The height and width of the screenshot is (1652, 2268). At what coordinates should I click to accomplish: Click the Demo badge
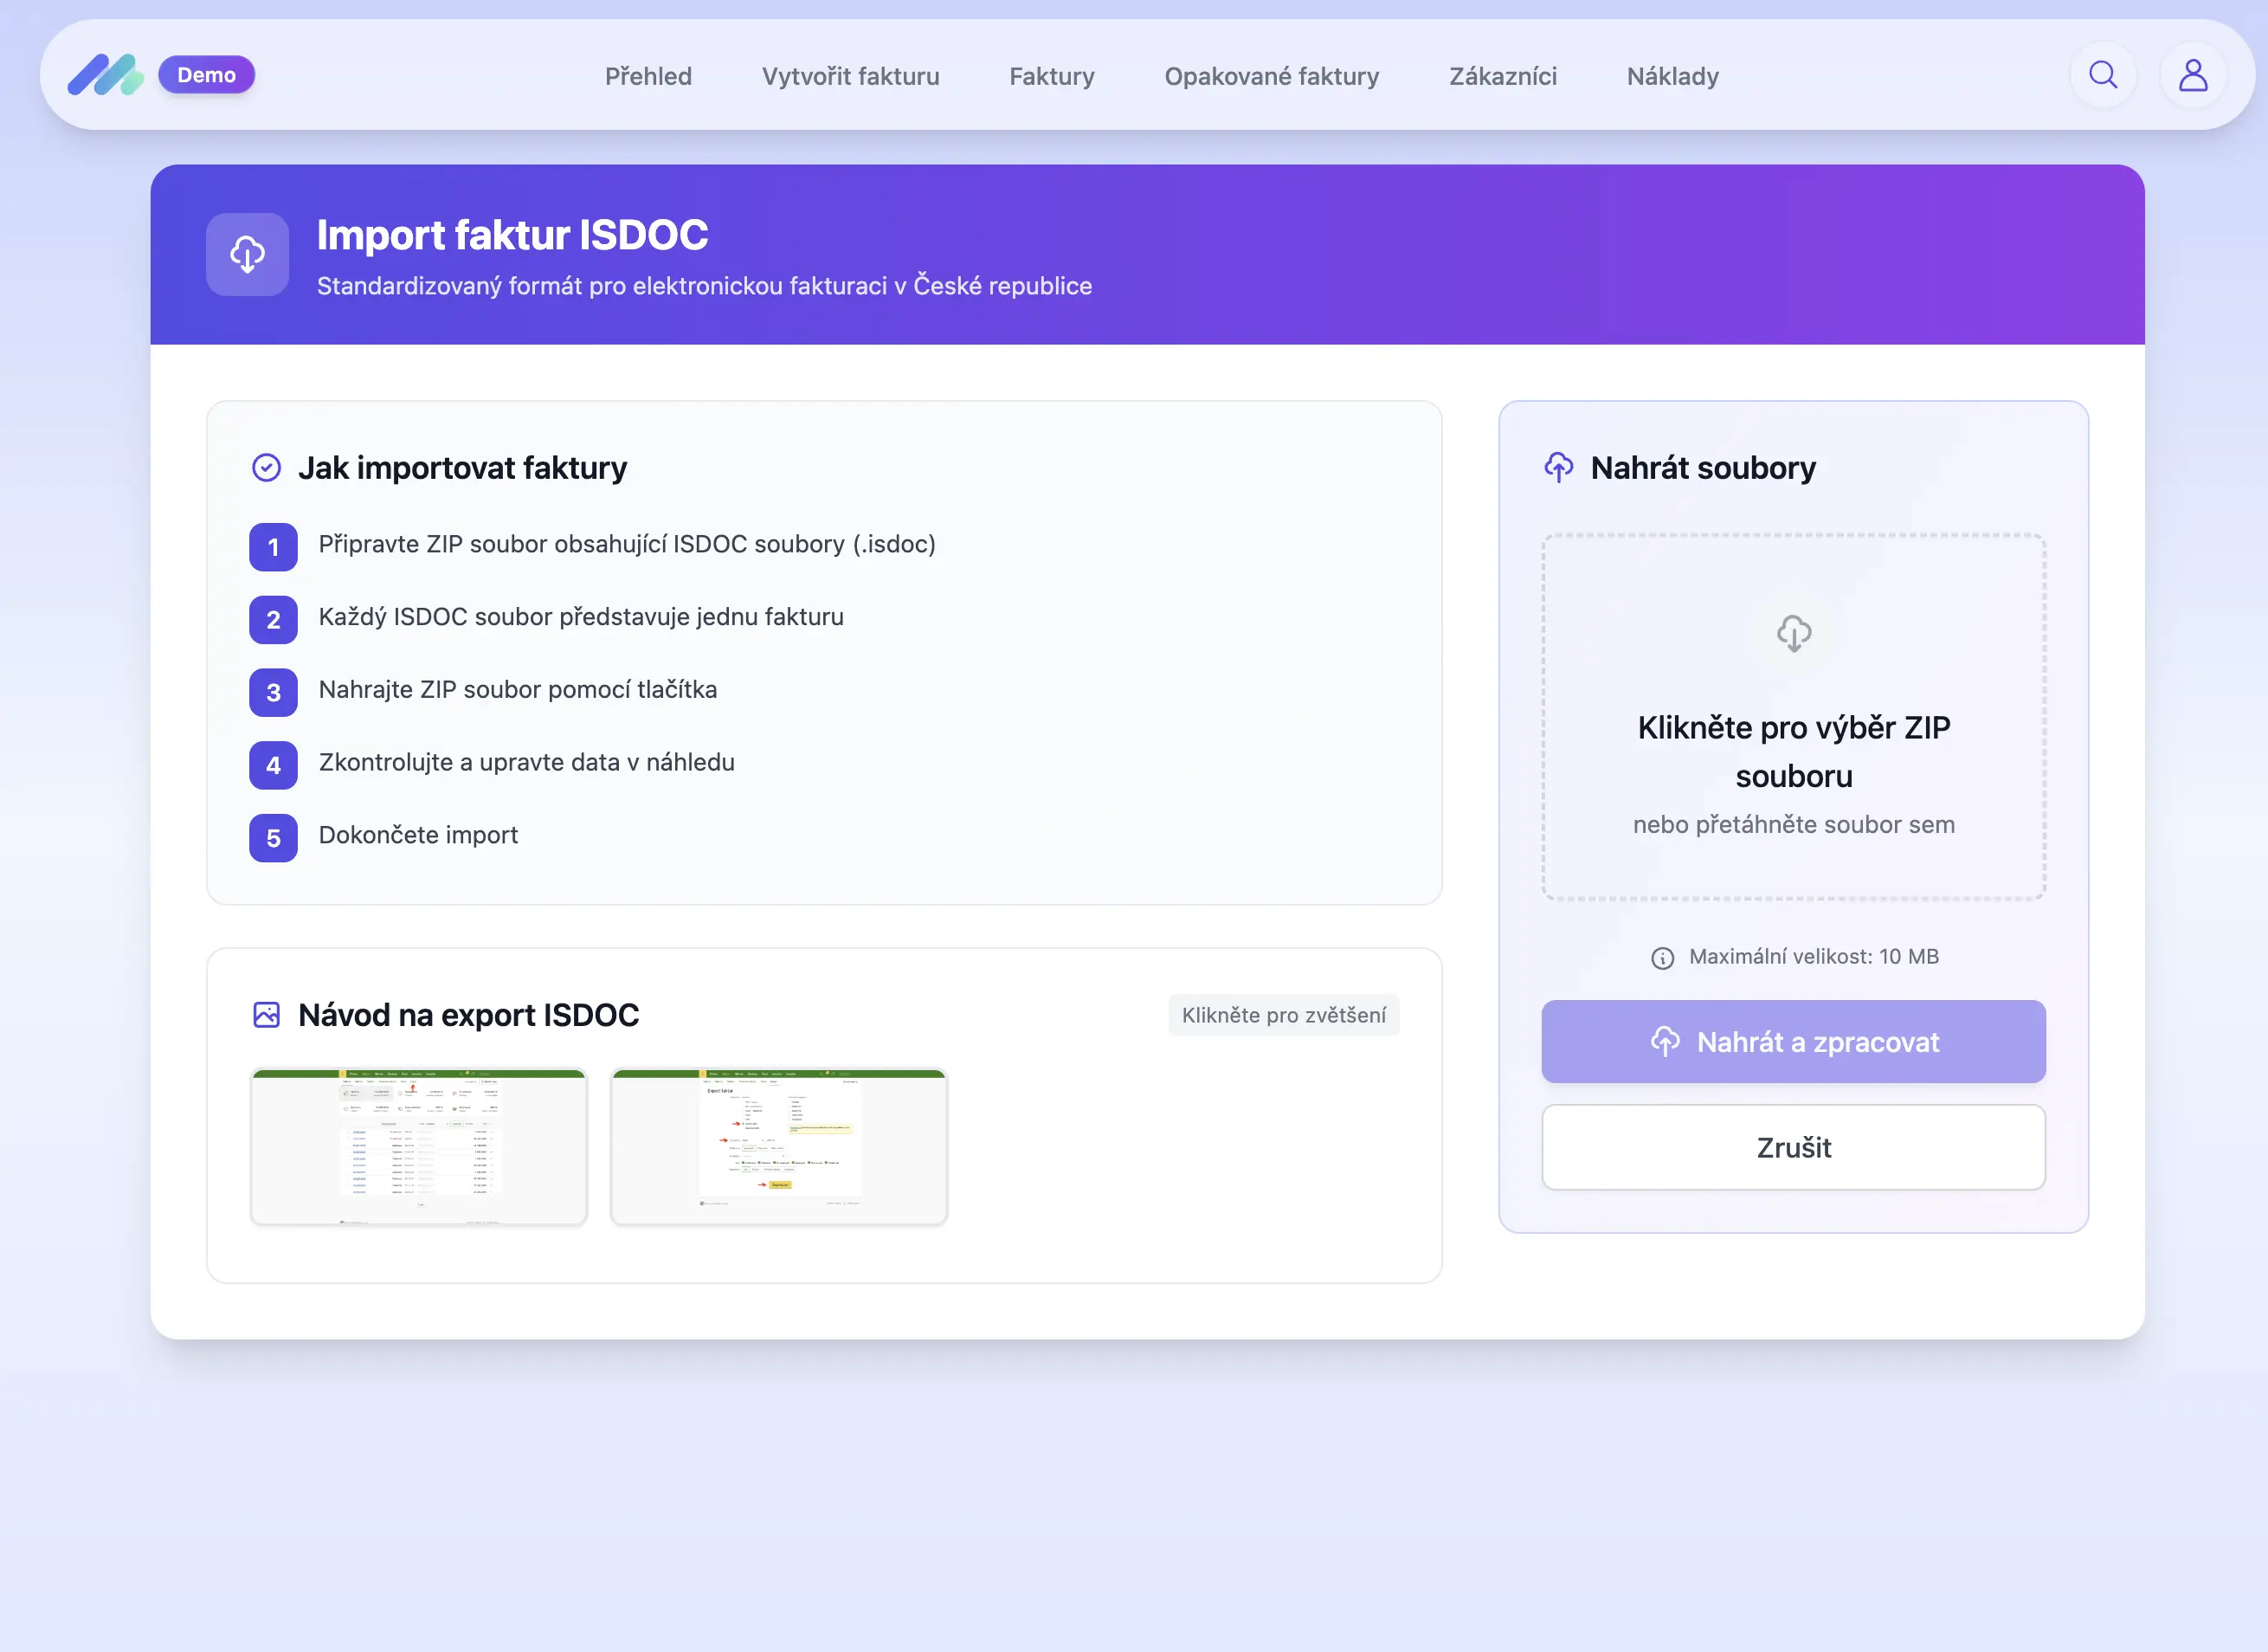click(x=206, y=75)
